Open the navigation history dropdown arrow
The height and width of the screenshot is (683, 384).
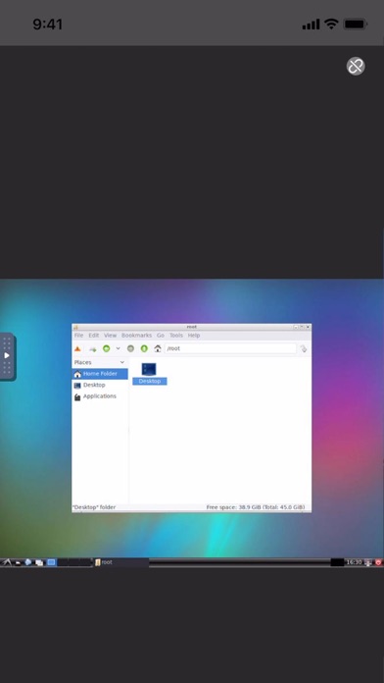pos(118,348)
